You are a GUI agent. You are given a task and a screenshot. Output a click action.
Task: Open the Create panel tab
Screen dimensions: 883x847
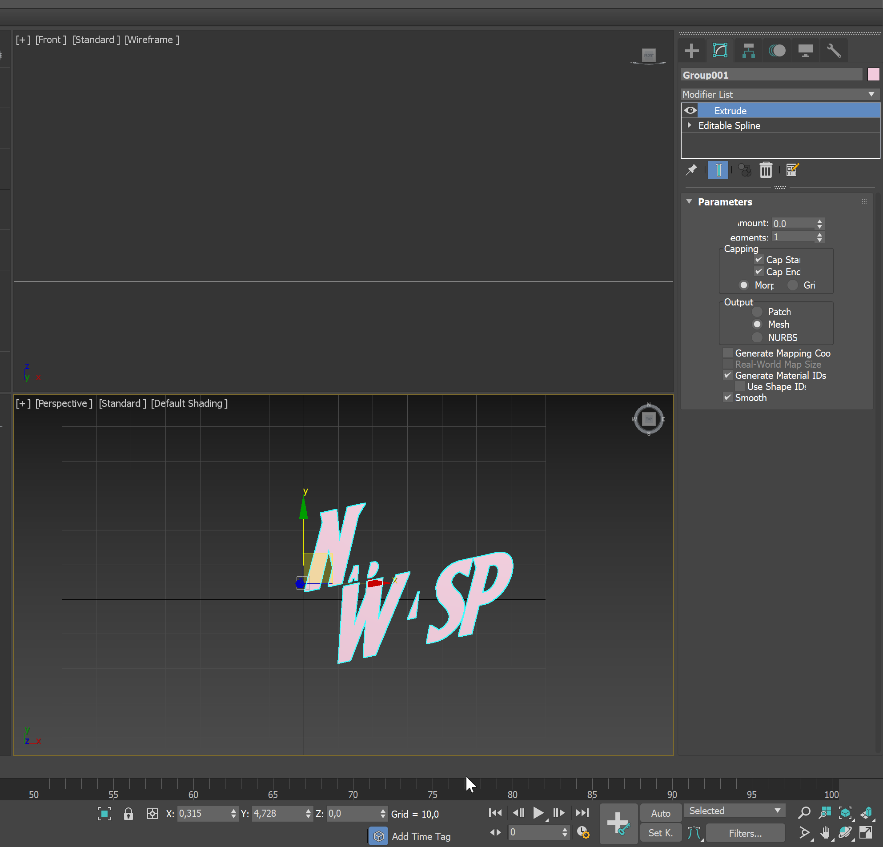pos(691,50)
